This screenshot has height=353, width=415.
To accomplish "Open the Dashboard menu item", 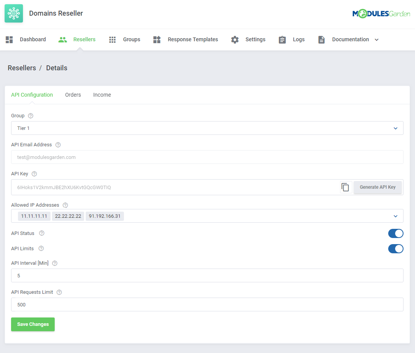I will click(x=33, y=40).
